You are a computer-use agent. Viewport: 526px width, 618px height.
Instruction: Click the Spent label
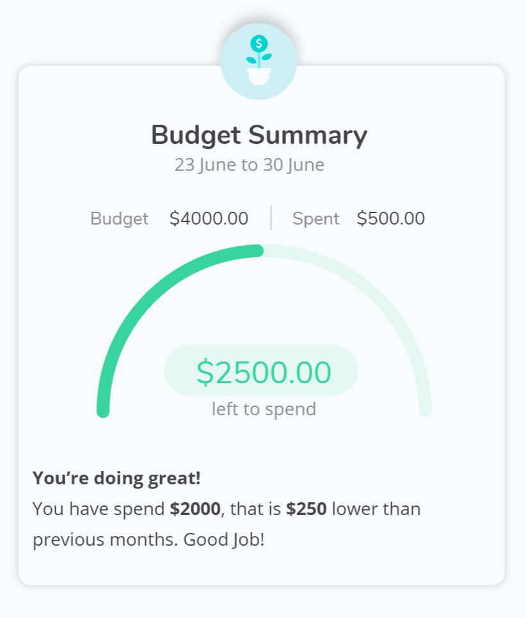click(x=315, y=219)
